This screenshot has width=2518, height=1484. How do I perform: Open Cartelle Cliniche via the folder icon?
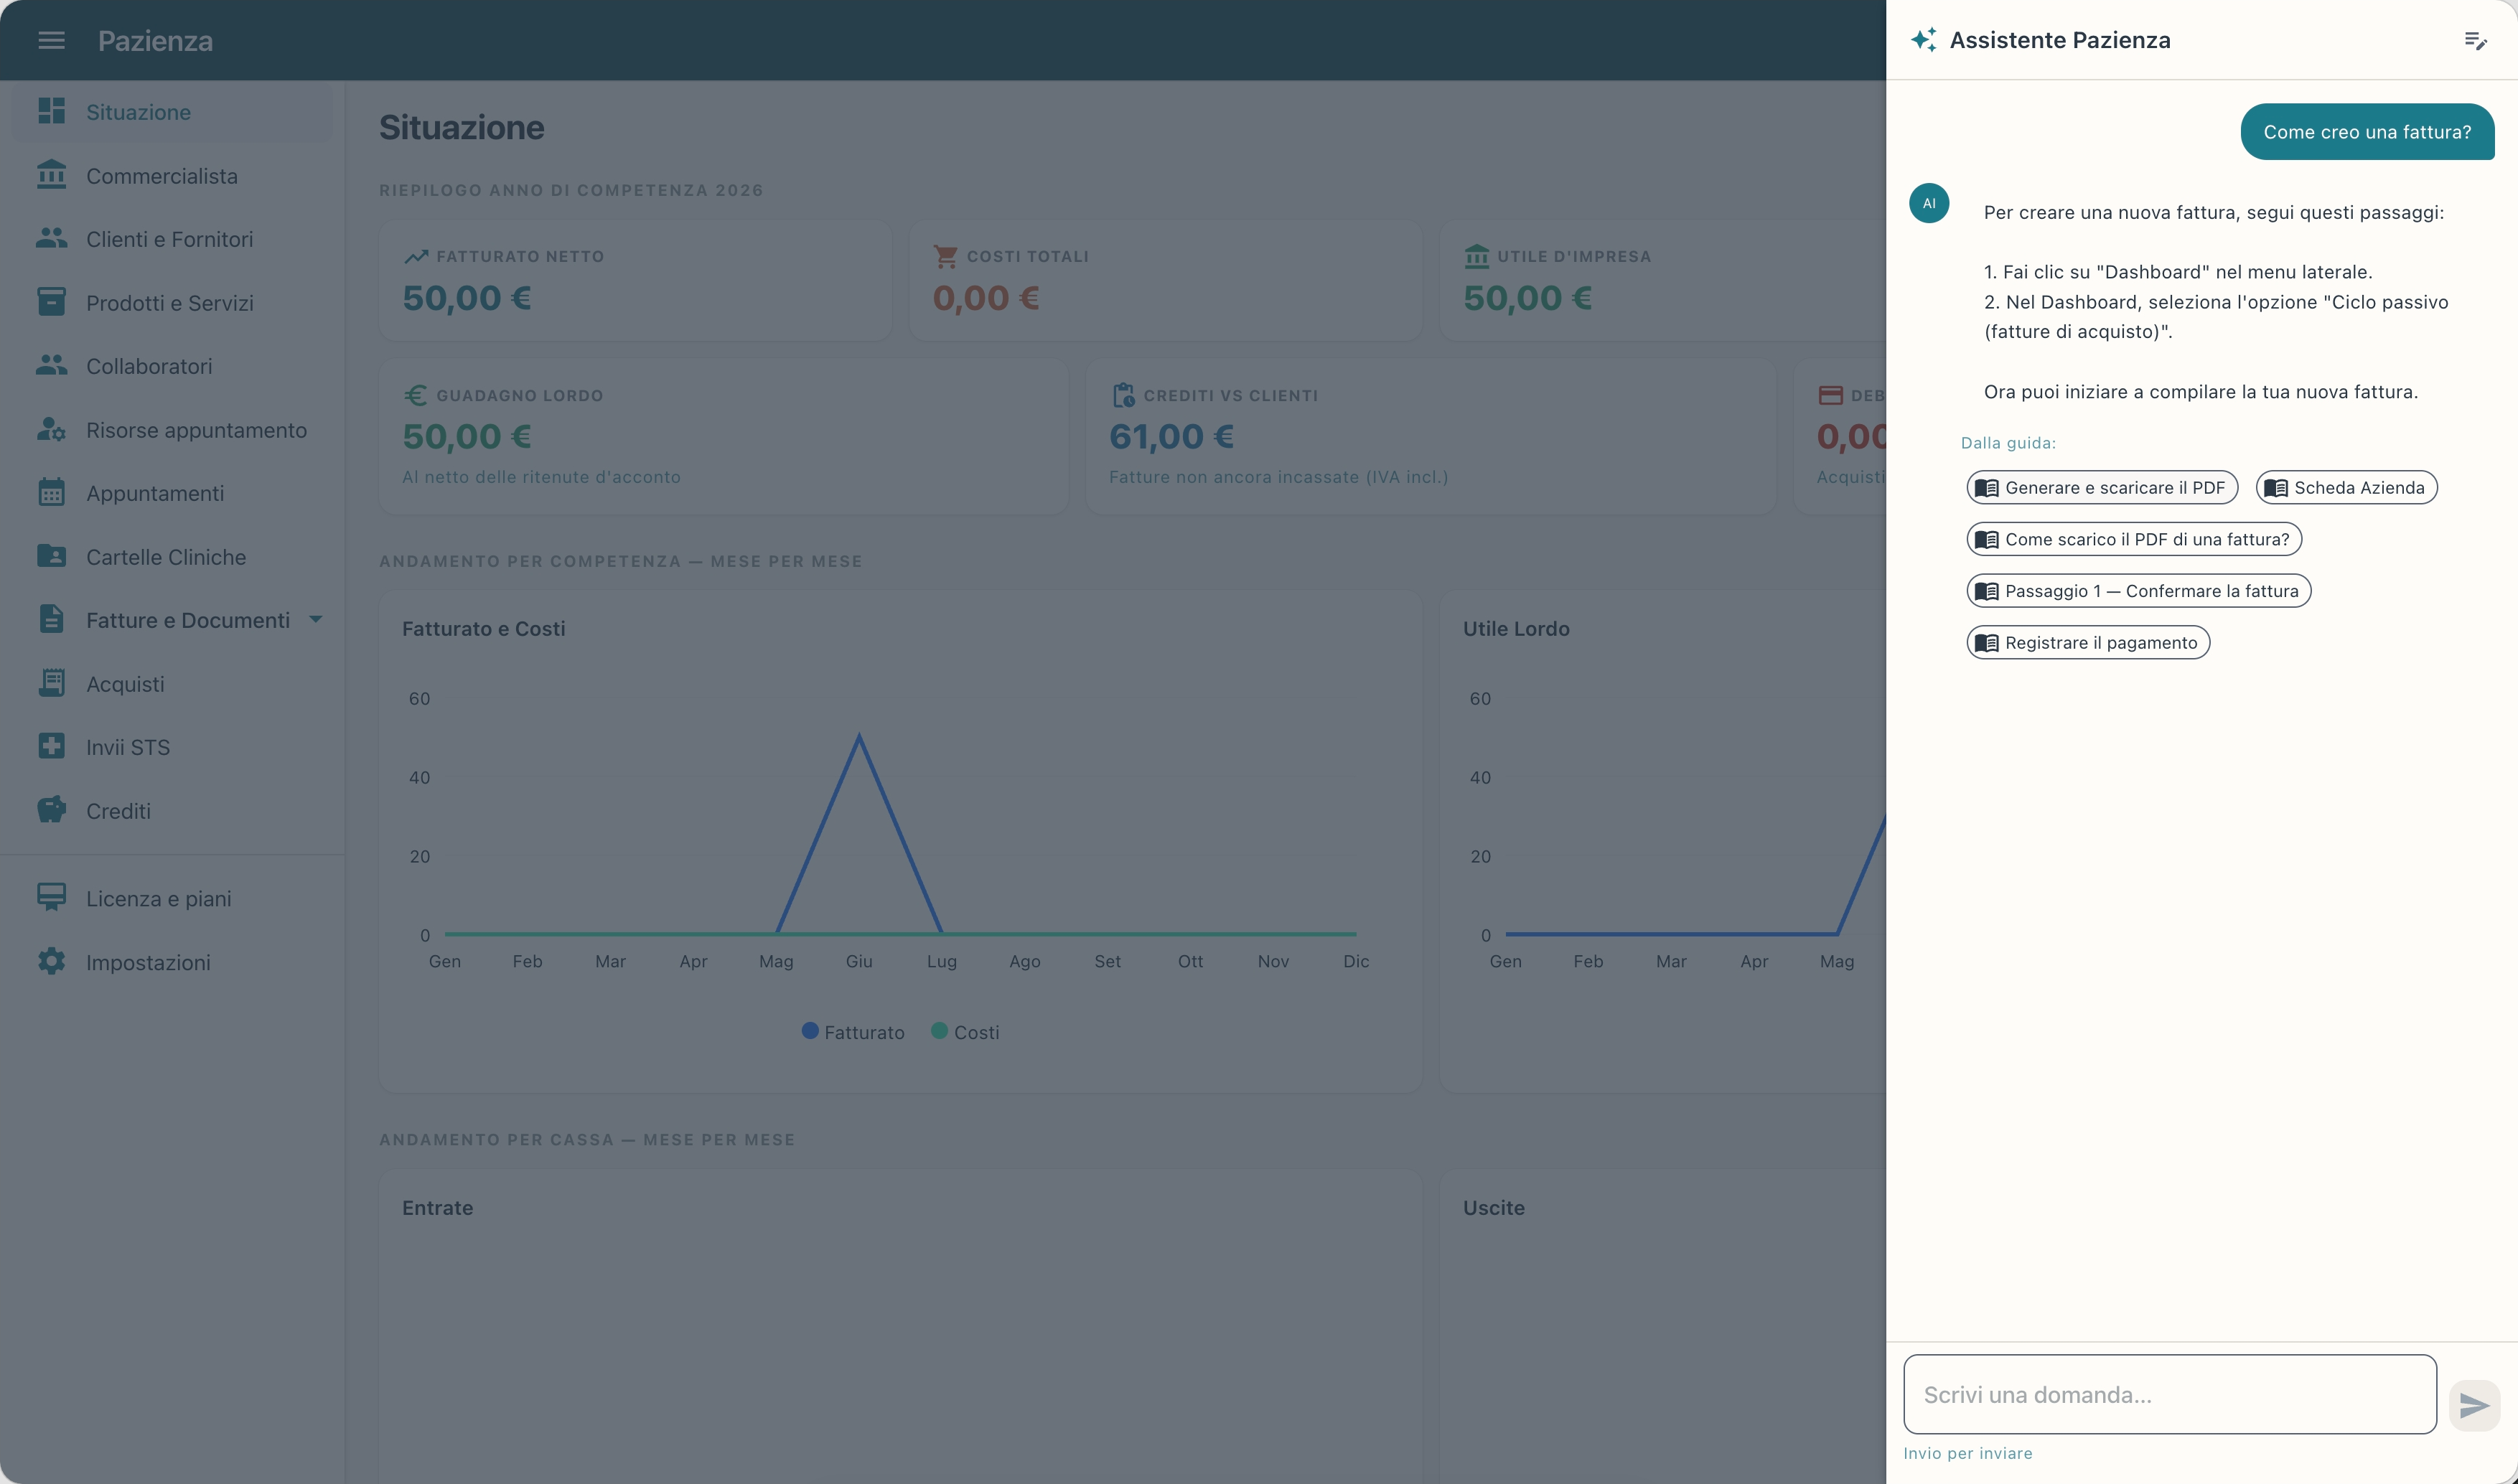51,556
